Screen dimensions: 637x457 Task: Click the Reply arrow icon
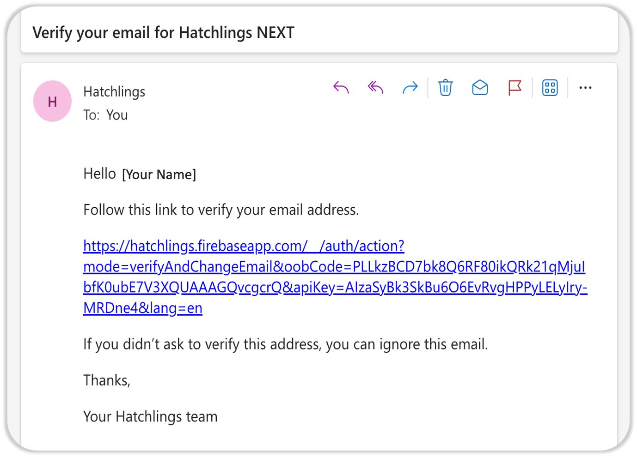click(341, 87)
